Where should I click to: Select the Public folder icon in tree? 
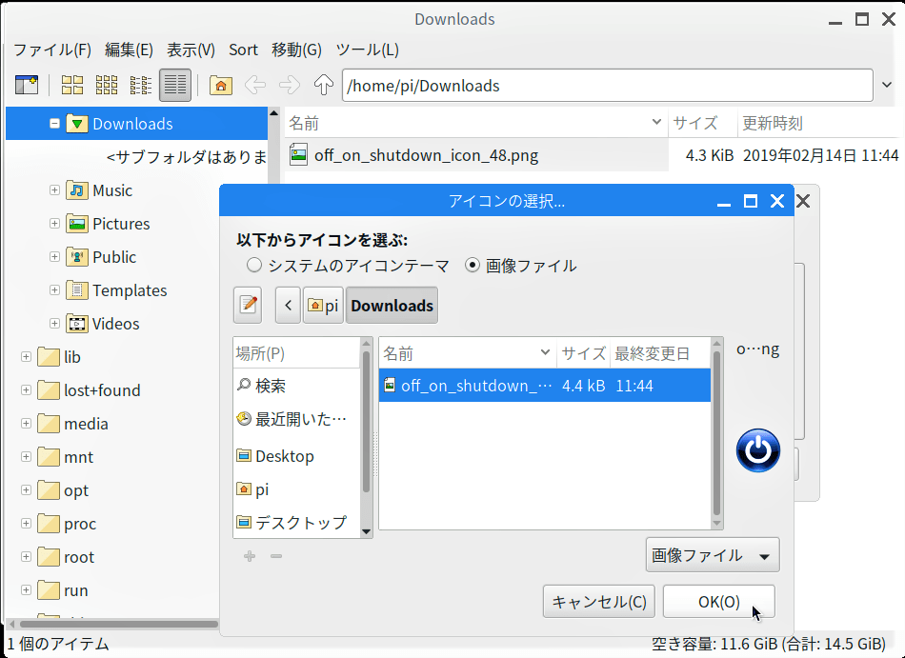pos(77,257)
